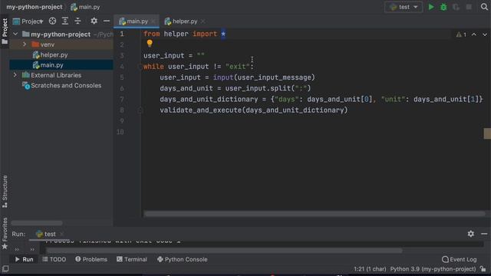Click my-python-project breadcrumb in title bar

coord(35,7)
